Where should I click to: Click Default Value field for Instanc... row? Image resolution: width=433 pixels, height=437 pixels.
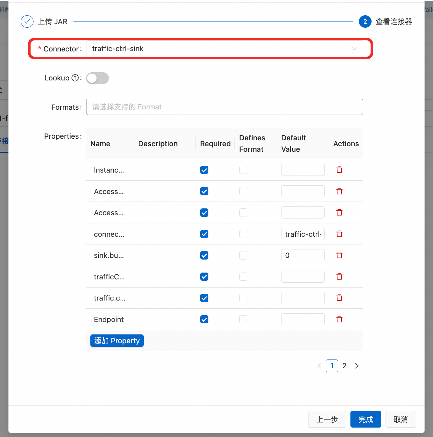click(x=303, y=170)
